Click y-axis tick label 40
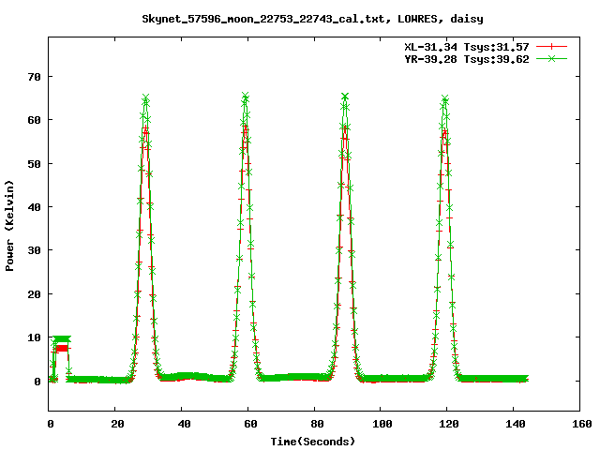 click(x=34, y=207)
